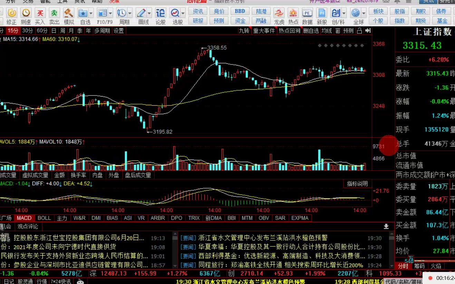Toggle 重大事件 markers on chart
Image resolution: width=455 pixels, height=284 pixels.
[x=264, y=31]
